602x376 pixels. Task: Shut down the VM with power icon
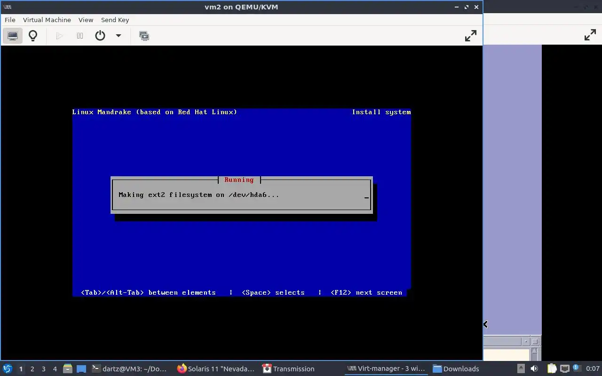[100, 36]
